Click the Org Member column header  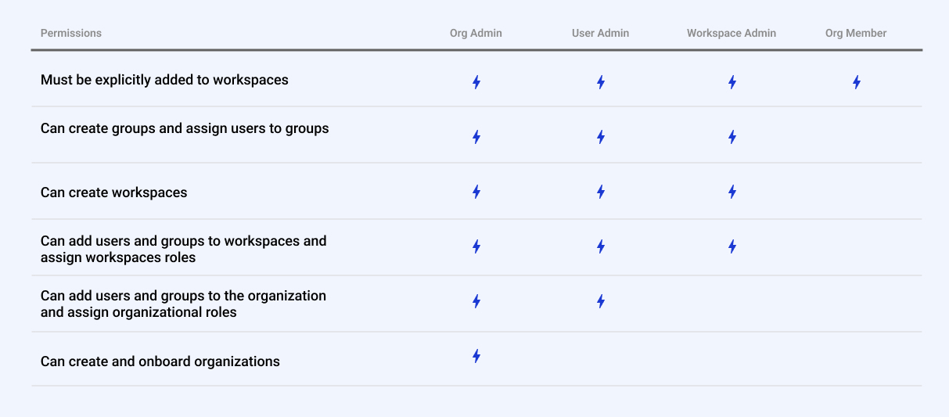tap(856, 33)
